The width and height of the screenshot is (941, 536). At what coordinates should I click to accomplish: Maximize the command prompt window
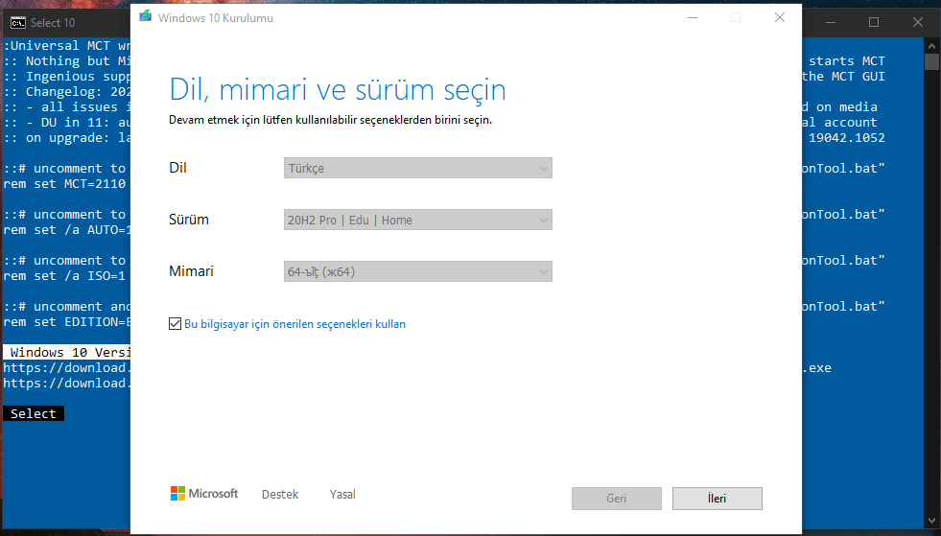874,23
